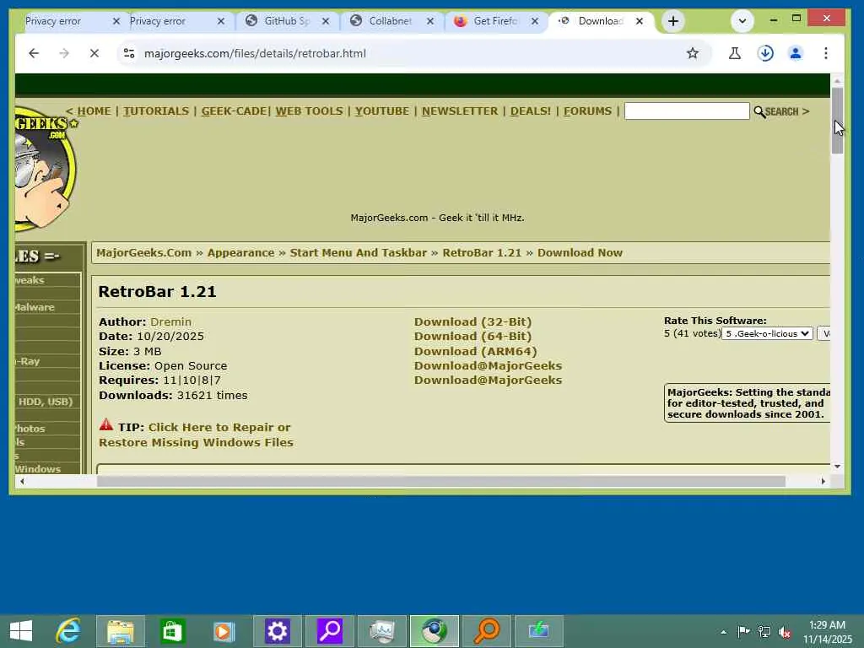Click the vertical scrollbar down arrow
Viewport: 864px width, 648px height.
pyautogui.click(x=837, y=466)
